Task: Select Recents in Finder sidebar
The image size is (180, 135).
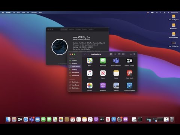Action: coord(75,63)
